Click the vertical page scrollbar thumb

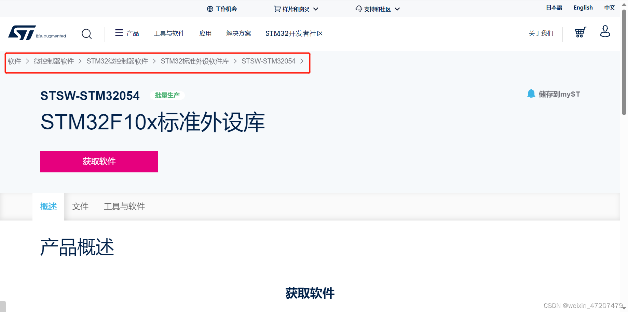click(x=624, y=62)
